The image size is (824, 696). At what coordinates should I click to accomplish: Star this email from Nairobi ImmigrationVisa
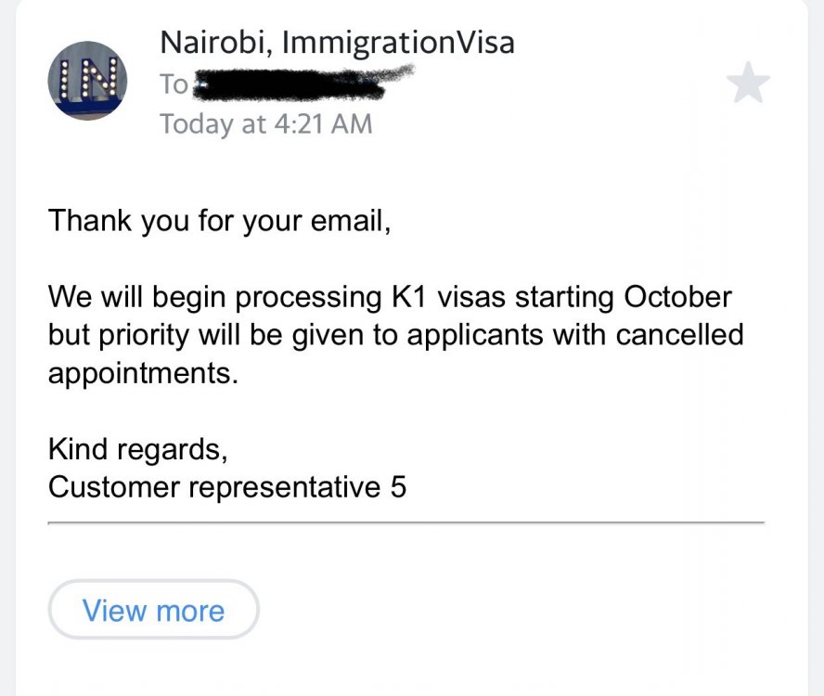[x=748, y=83]
